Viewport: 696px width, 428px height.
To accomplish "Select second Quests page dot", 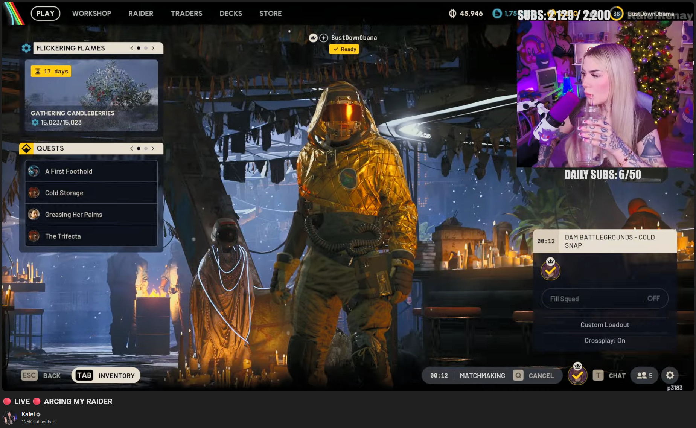I will click(x=146, y=148).
